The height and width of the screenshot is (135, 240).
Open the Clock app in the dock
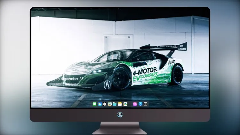point(105,104)
